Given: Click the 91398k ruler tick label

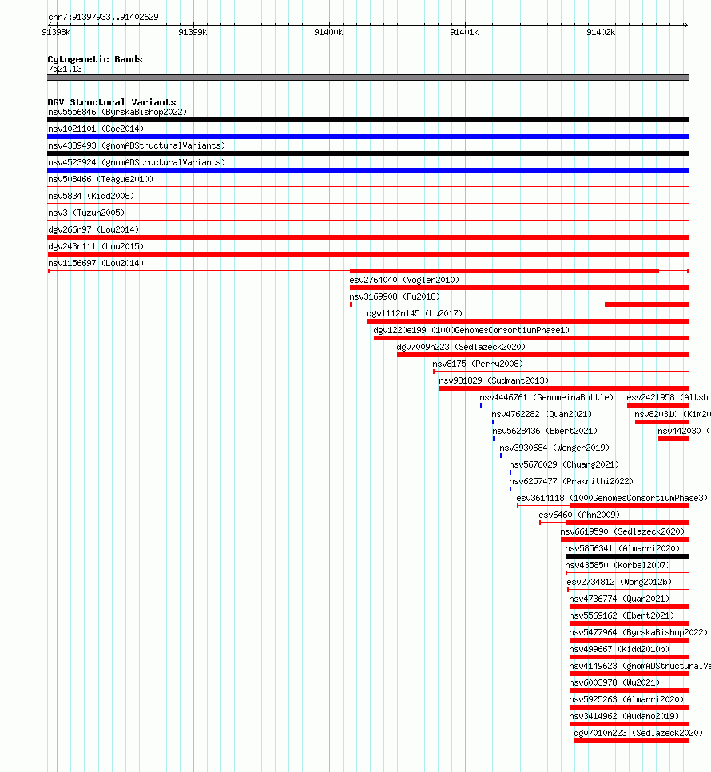Looking at the screenshot, I should click(56, 32).
